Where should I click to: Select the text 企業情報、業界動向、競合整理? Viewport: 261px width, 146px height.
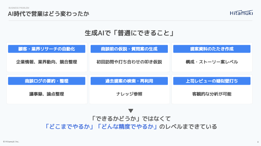(x=47, y=62)
